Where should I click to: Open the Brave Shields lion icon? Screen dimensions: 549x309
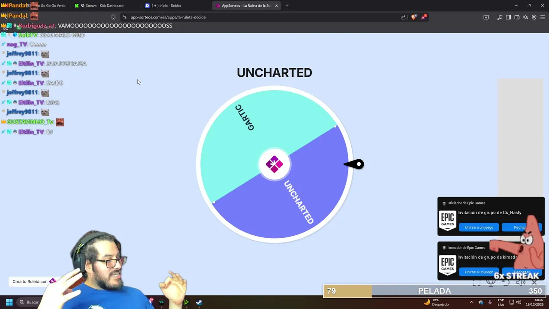(x=414, y=17)
